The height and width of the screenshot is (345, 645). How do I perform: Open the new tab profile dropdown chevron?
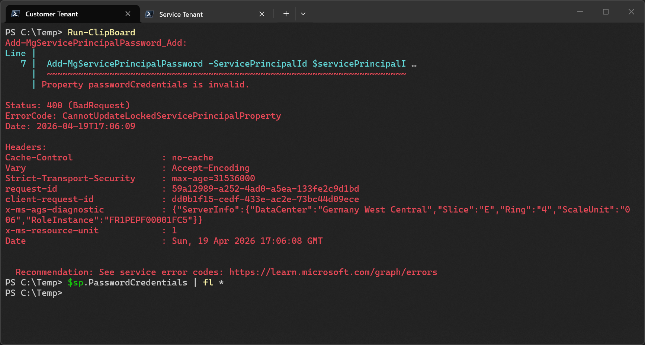303,13
